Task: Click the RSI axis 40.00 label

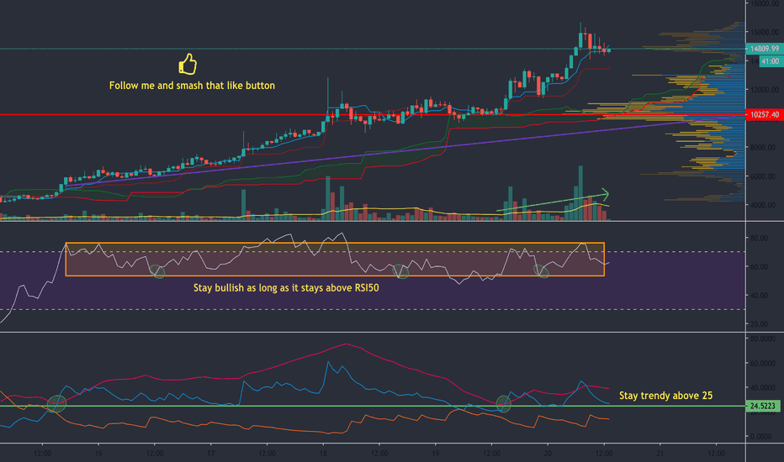Action: coord(759,295)
